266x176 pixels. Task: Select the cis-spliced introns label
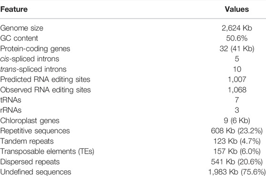(30, 59)
